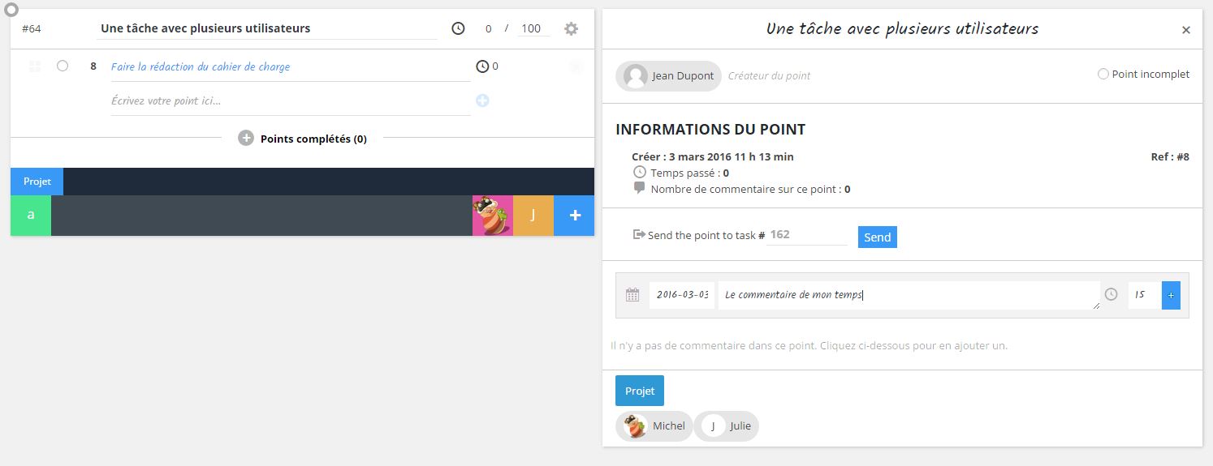The width and height of the screenshot is (1213, 466).
Task: Expand the Points complétés (0) section
Action: [x=246, y=139]
